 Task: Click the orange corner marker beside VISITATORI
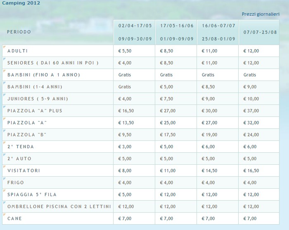pyautogui.click(x=4, y=166)
